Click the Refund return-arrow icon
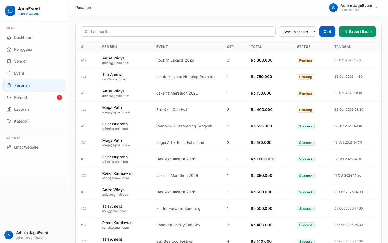This screenshot has height=243, width=388. [9, 97]
